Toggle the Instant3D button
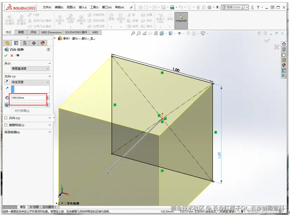The width and height of the screenshot is (290, 217). (181, 20)
